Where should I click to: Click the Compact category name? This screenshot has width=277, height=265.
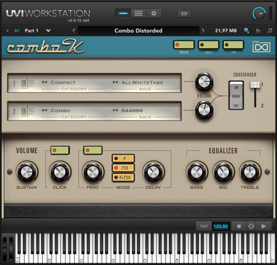[x=63, y=82]
